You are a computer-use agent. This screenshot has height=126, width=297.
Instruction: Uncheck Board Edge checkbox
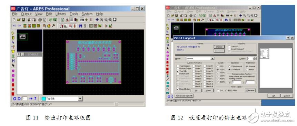[x=178, y=89]
